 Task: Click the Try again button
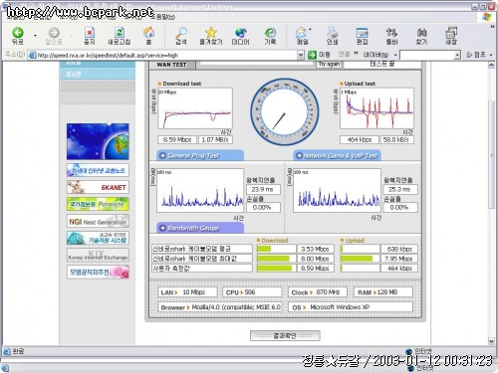pyautogui.click(x=329, y=65)
